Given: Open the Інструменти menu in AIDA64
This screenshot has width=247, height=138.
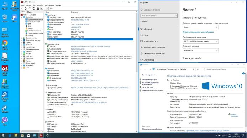Looking at the screenshot, I should pyautogui.click(x=49, y=5).
